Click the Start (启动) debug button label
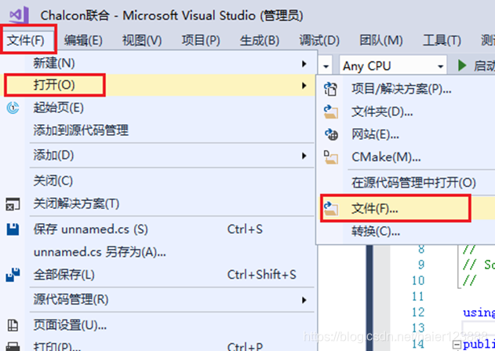This screenshot has width=495, height=351. pyautogui.click(x=484, y=66)
